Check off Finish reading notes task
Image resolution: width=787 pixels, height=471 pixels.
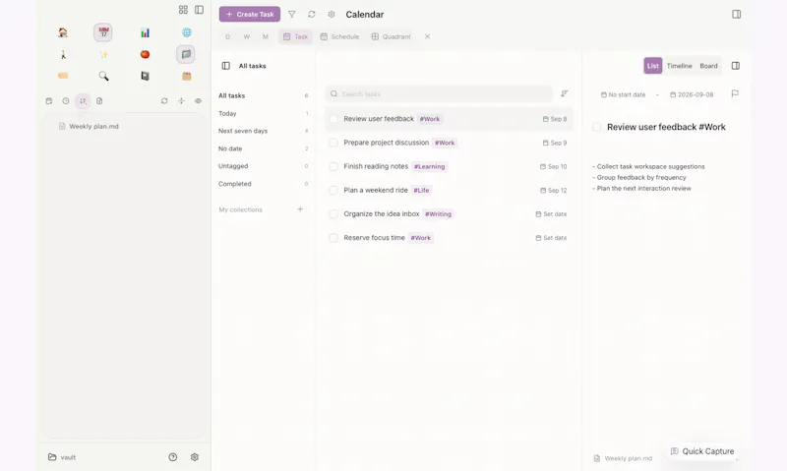(x=333, y=166)
